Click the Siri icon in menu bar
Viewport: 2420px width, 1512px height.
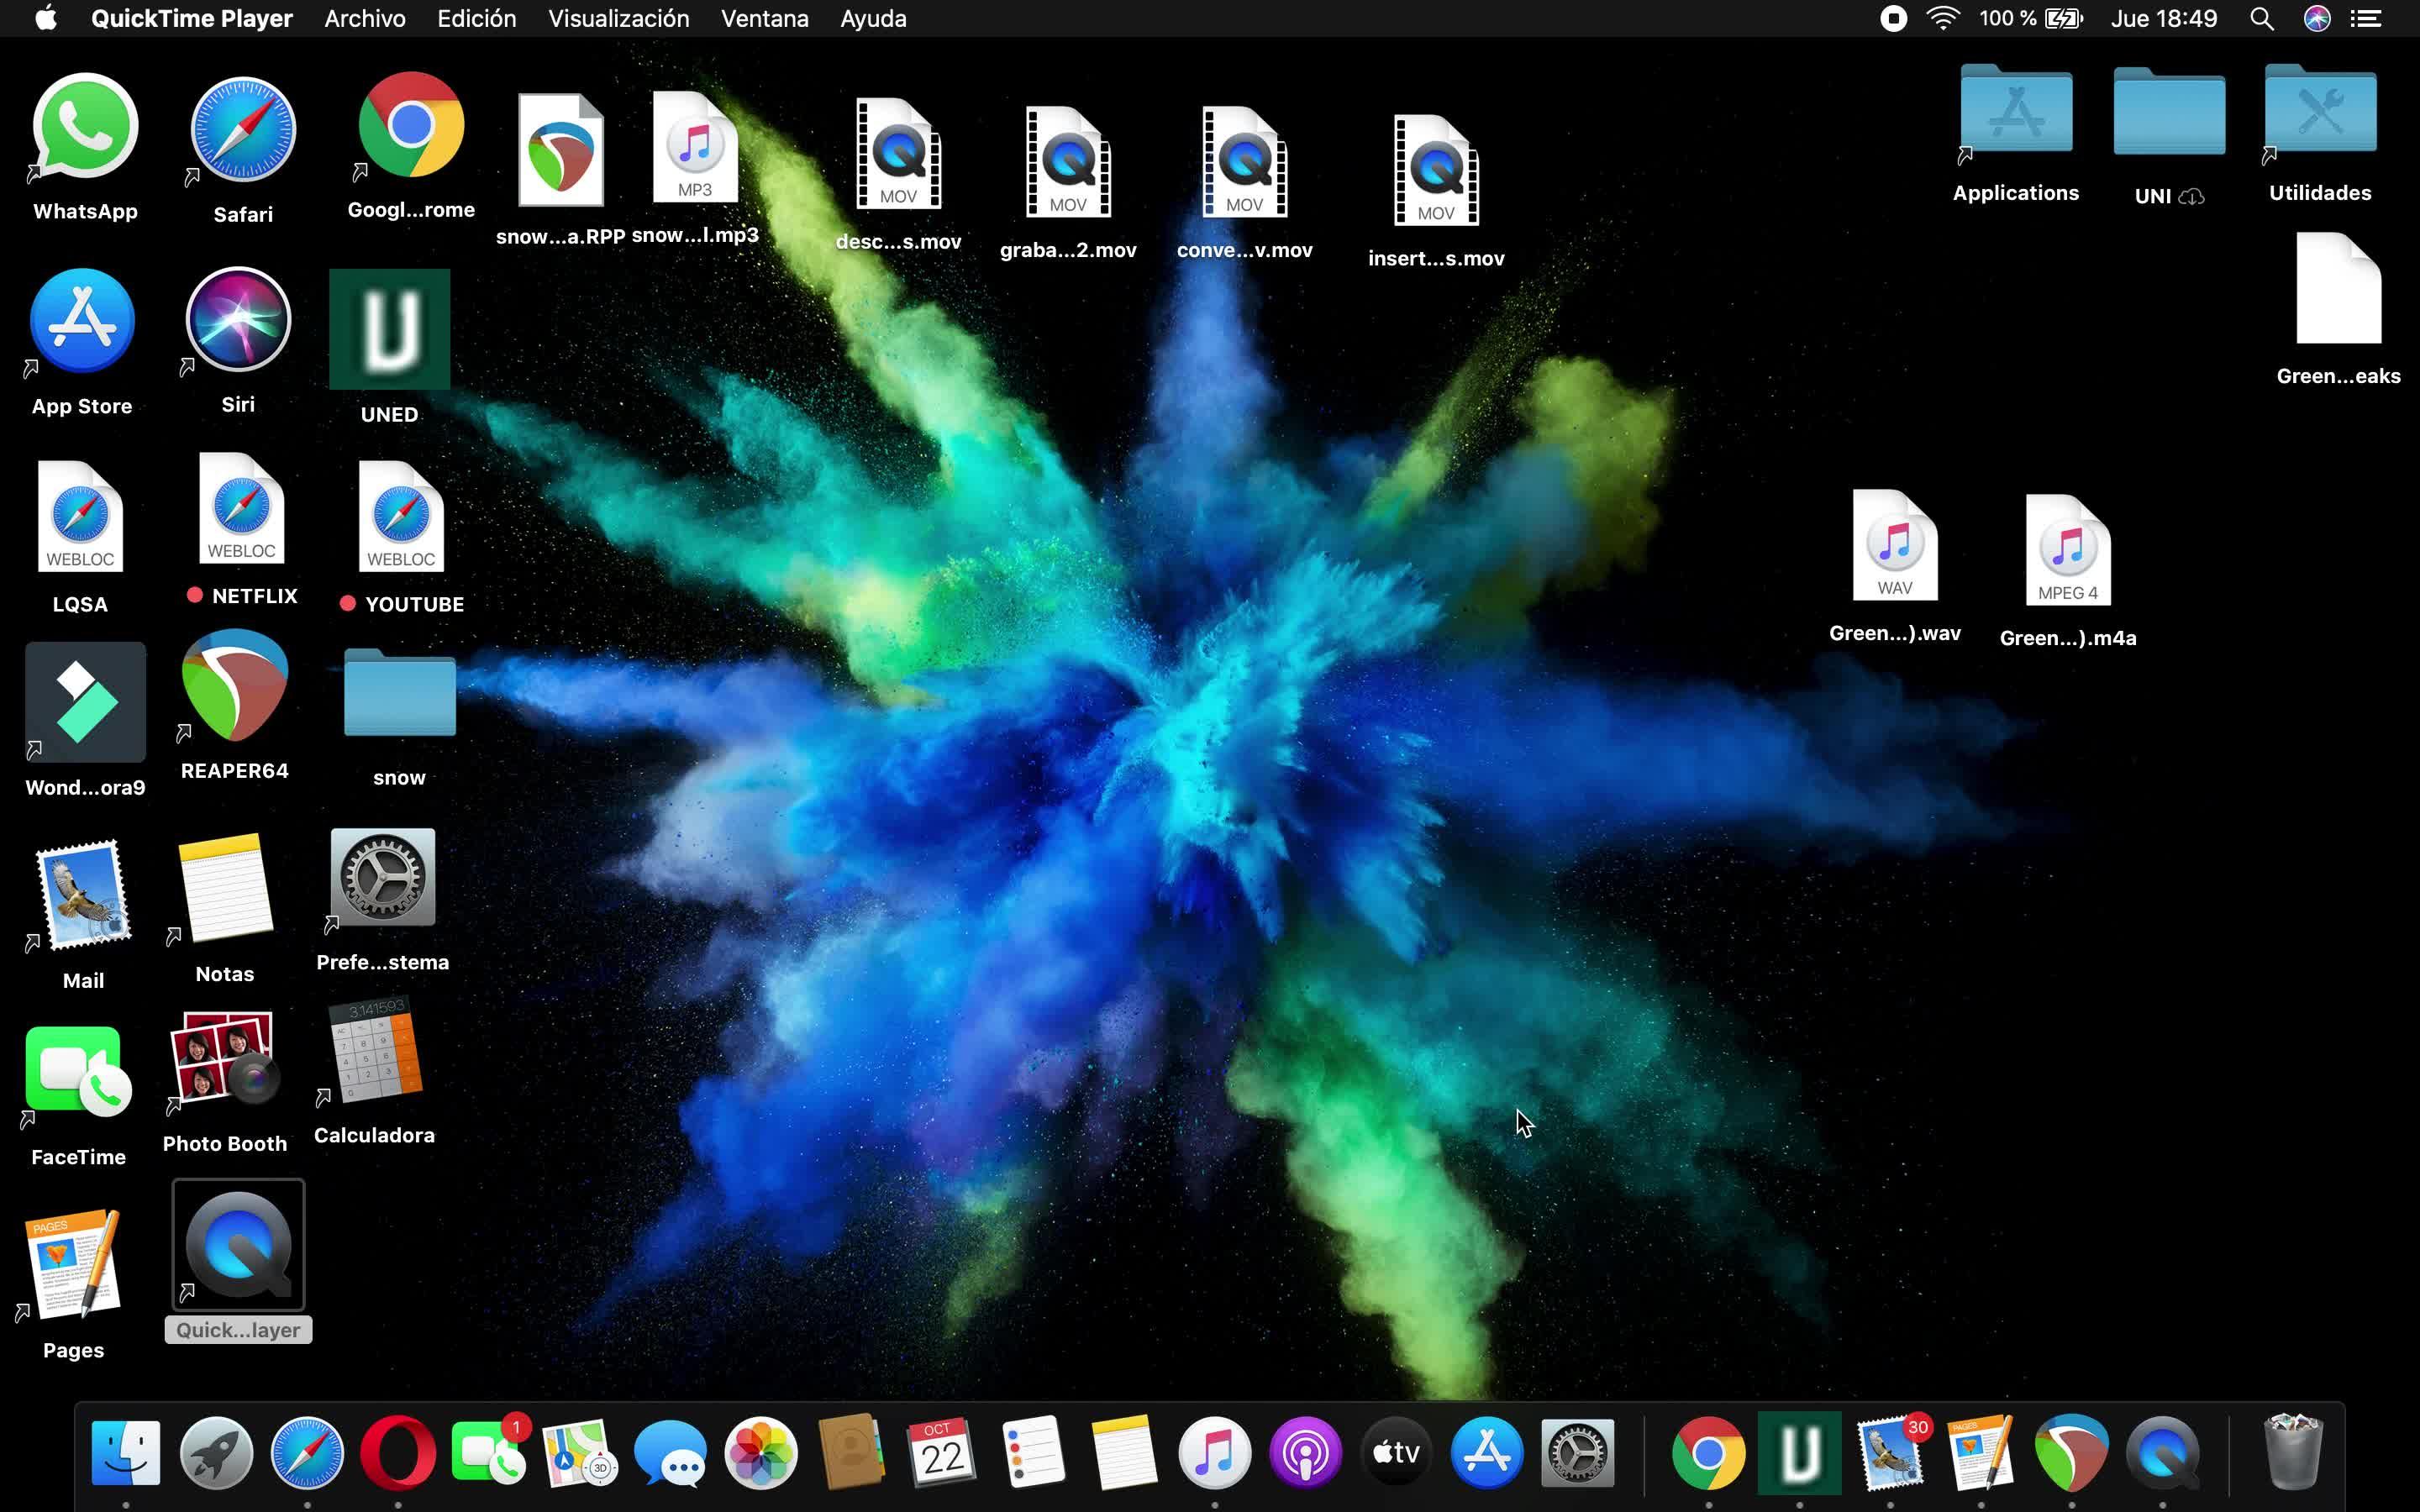click(2317, 19)
